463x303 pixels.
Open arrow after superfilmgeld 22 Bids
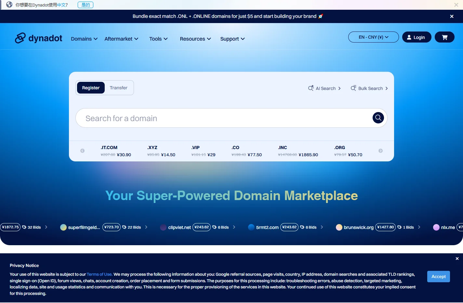pos(146,227)
